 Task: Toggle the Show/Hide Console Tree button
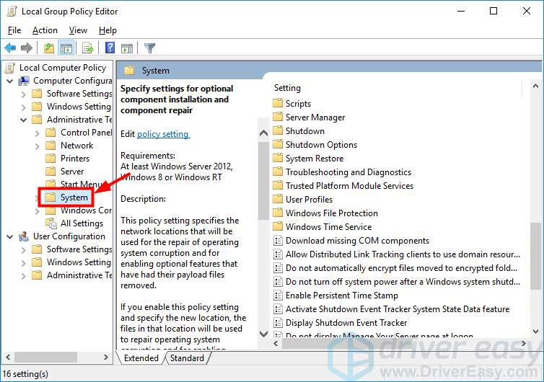[x=66, y=48]
